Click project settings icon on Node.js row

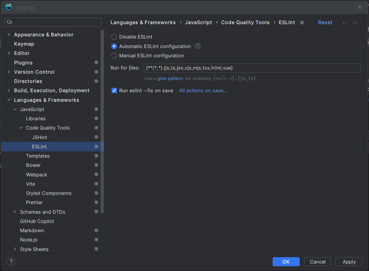96,240
